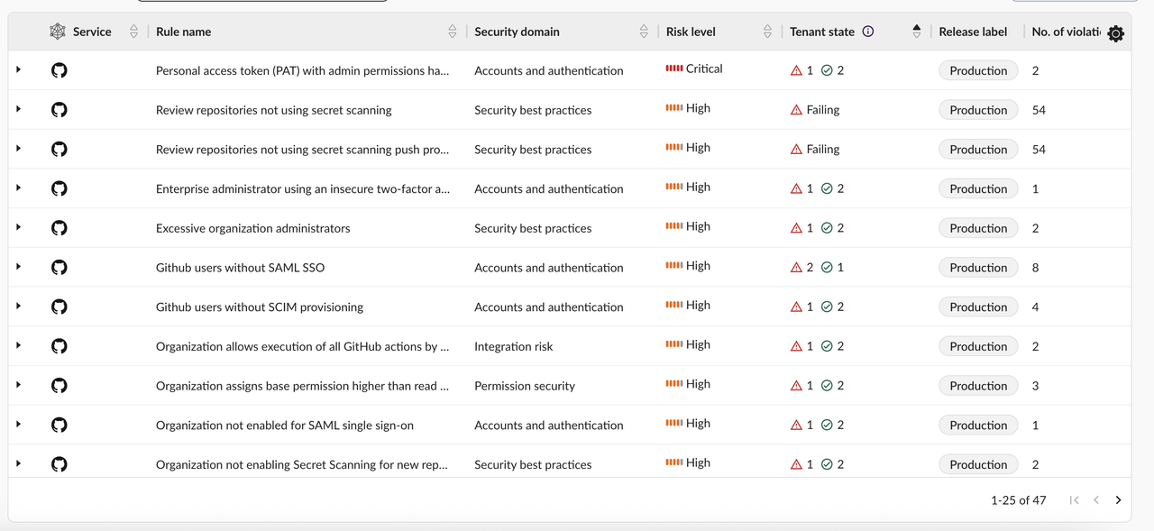Click the Service column header logo icon

[x=58, y=32]
